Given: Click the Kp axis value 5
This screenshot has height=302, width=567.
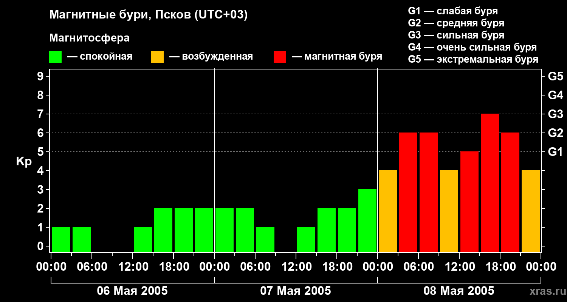Looking at the screenshot, I should pyautogui.click(x=41, y=152).
